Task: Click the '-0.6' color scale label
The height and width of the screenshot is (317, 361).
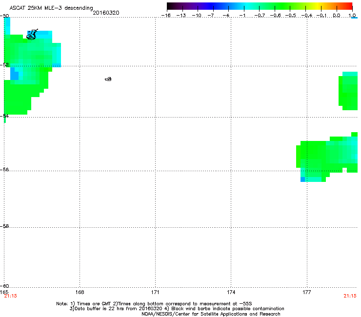Action: click(275, 16)
